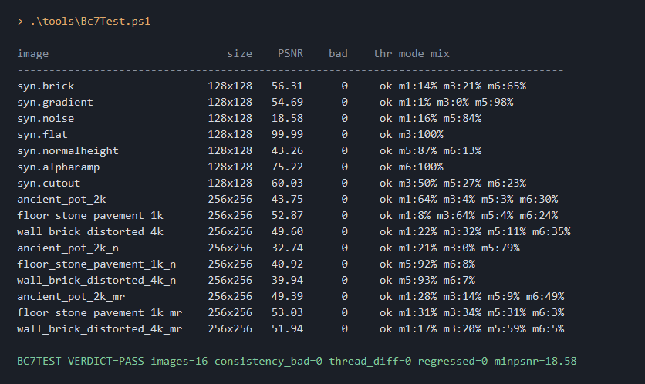Click mode mix 'm1:31% m3:34% m5:31% m6:3%'

[x=481, y=313]
